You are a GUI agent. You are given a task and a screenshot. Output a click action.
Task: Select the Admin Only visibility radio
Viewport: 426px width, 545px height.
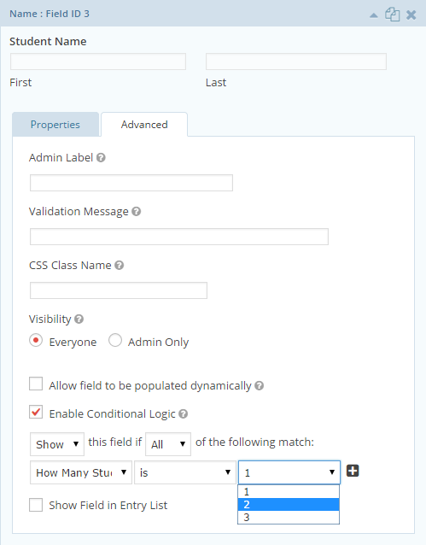click(115, 340)
